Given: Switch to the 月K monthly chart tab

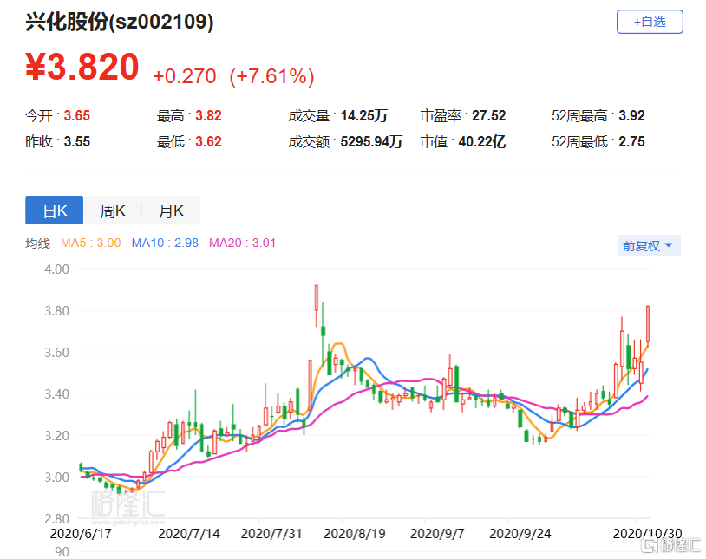Looking at the screenshot, I should (x=171, y=211).
